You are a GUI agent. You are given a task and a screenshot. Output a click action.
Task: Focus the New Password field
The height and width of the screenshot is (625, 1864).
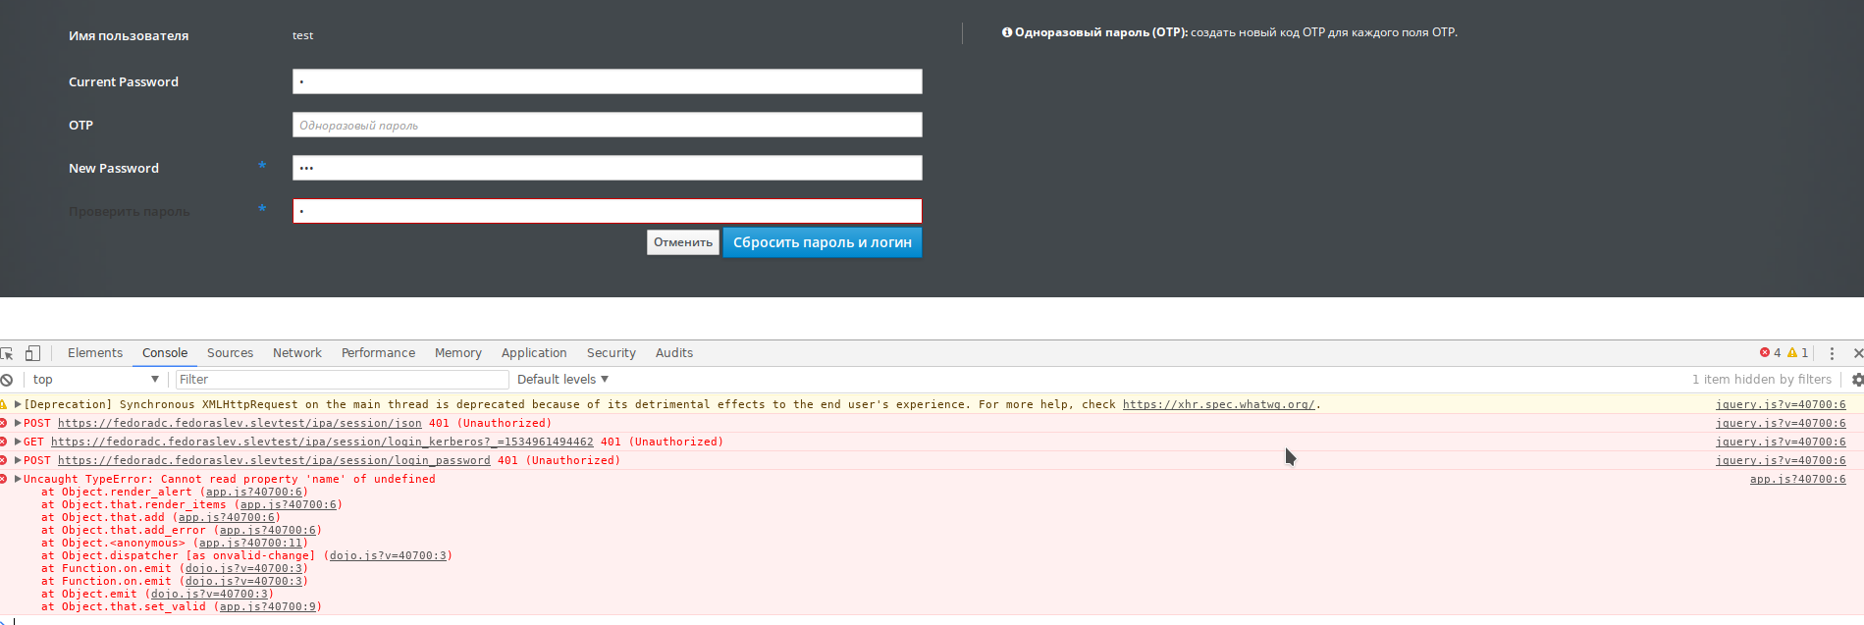(608, 168)
